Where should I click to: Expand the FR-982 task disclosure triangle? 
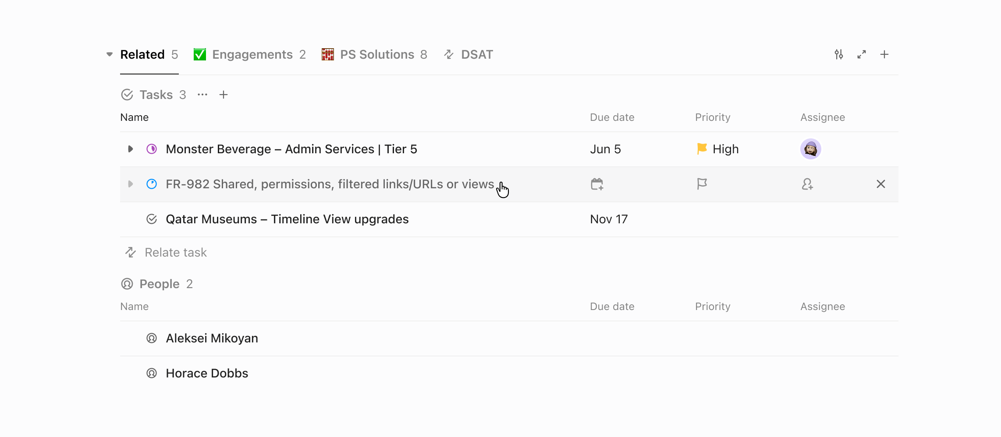[x=130, y=184]
